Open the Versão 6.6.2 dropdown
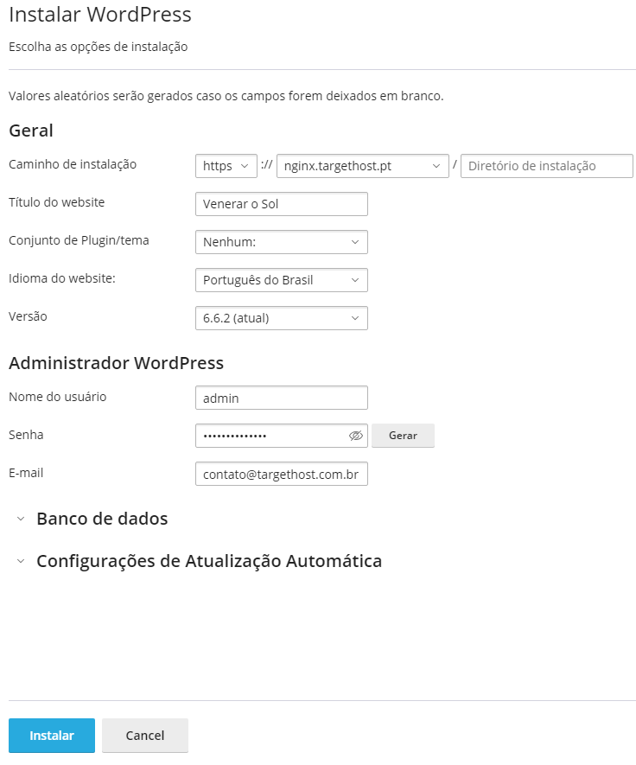The height and width of the screenshot is (765, 636). click(282, 318)
